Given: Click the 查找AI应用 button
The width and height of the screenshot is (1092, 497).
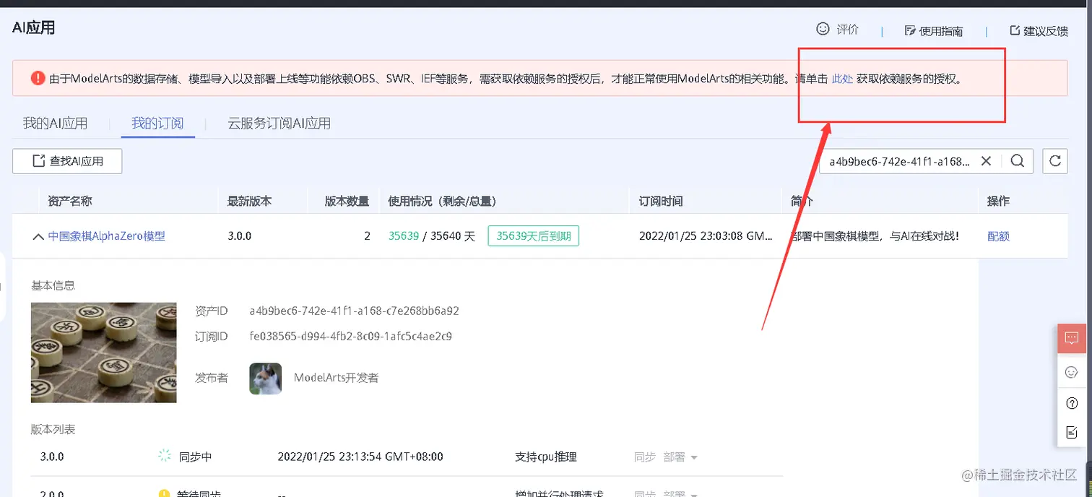Looking at the screenshot, I should pos(67,161).
